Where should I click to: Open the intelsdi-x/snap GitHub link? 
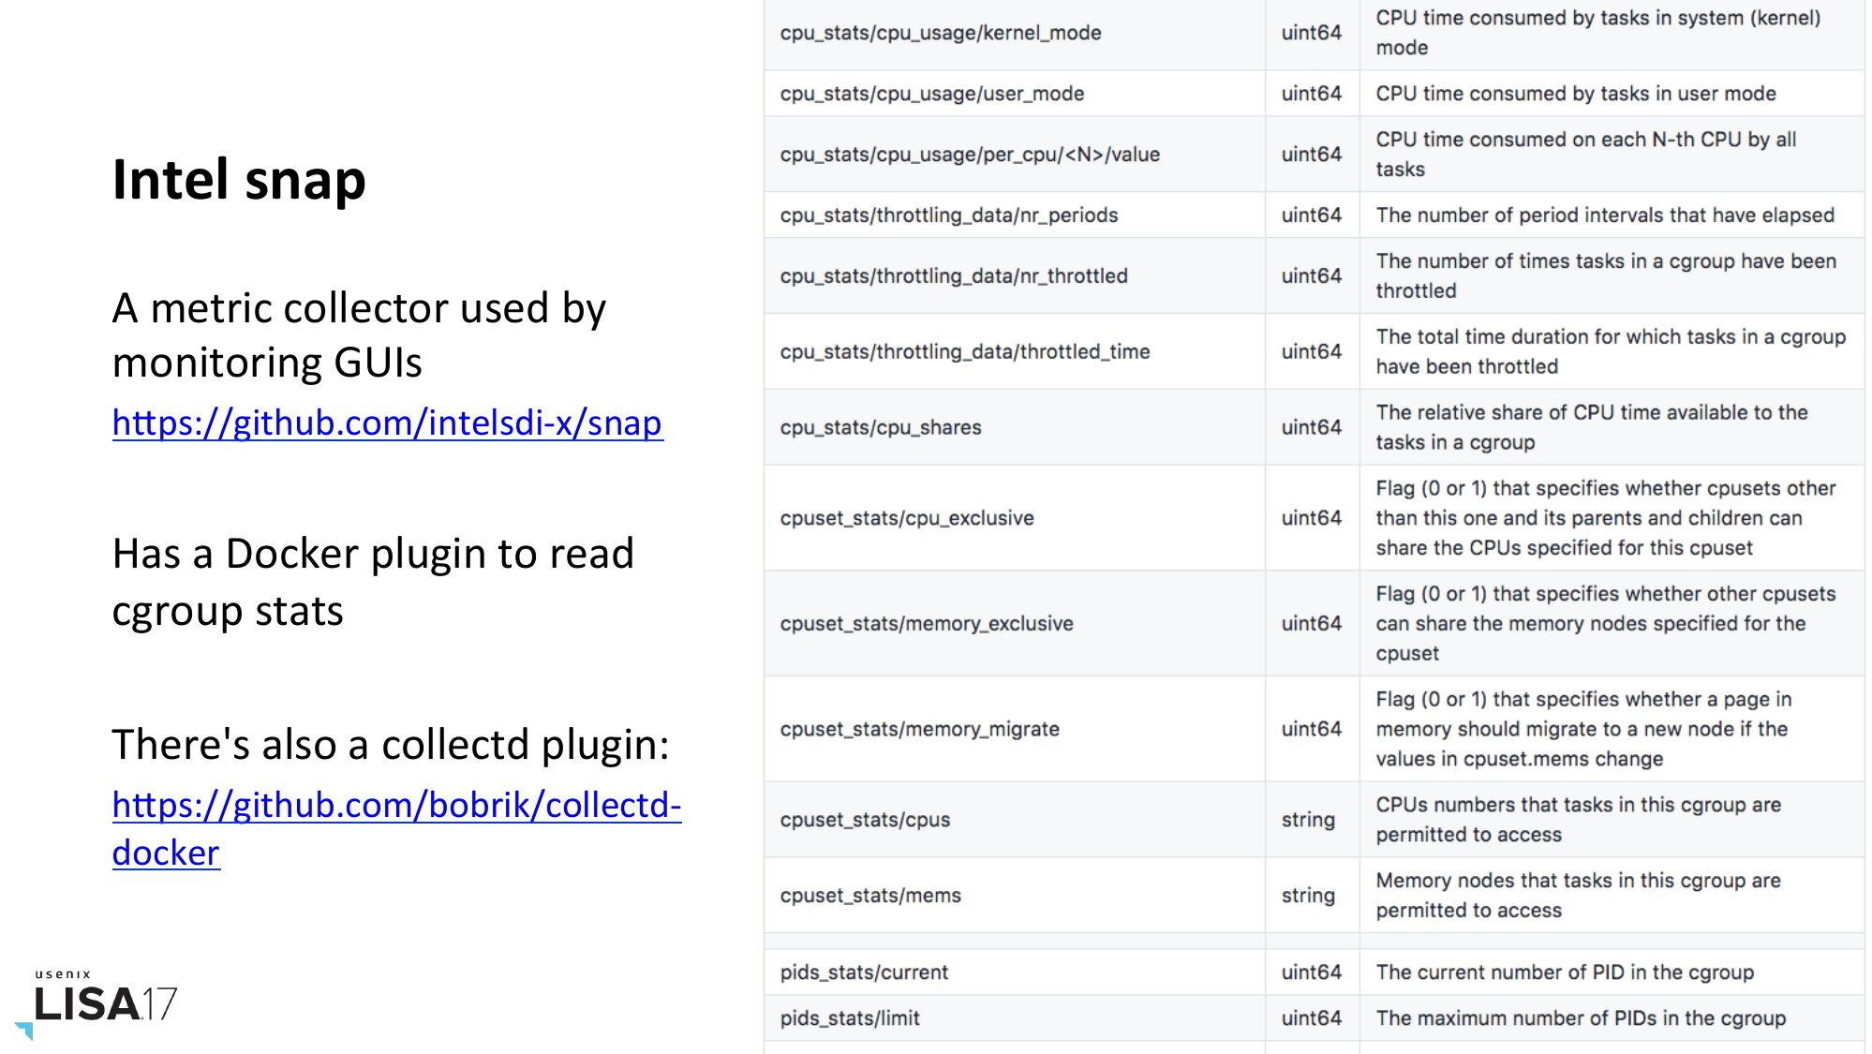tap(387, 423)
